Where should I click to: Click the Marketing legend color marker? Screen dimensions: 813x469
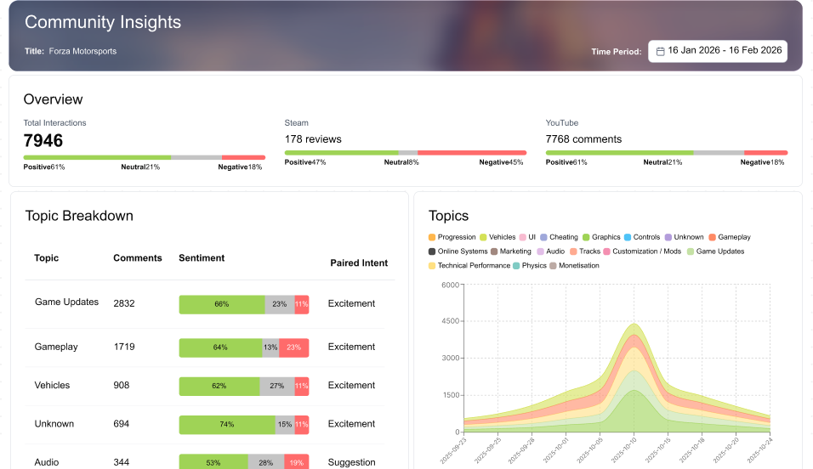point(494,251)
